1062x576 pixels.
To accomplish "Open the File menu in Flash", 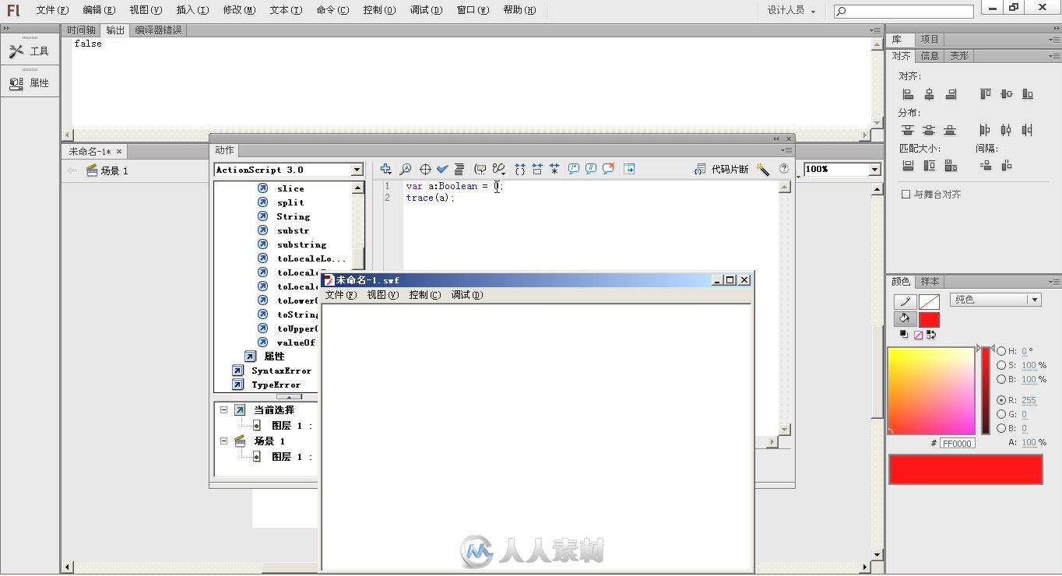I will [x=52, y=10].
